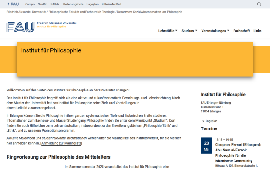Expand the Veranstaltungen dropdown menu
Image resolution: width=270 pixels, height=169 pixels.
[x=215, y=31]
